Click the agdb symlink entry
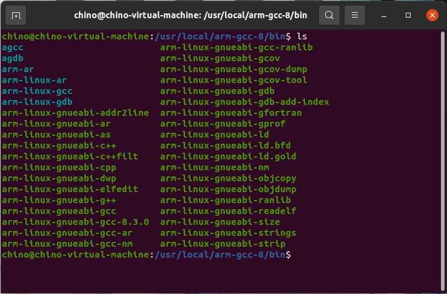 pos(13,58)
